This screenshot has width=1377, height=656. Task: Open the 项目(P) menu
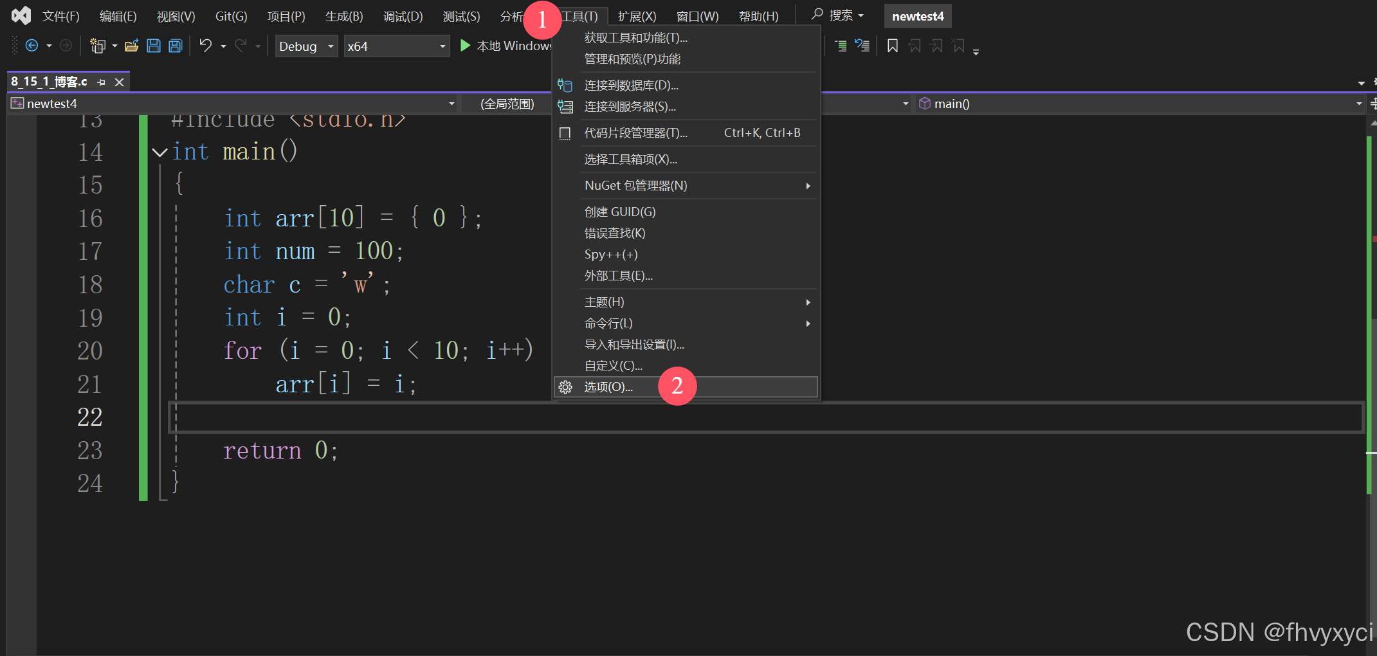286,16
